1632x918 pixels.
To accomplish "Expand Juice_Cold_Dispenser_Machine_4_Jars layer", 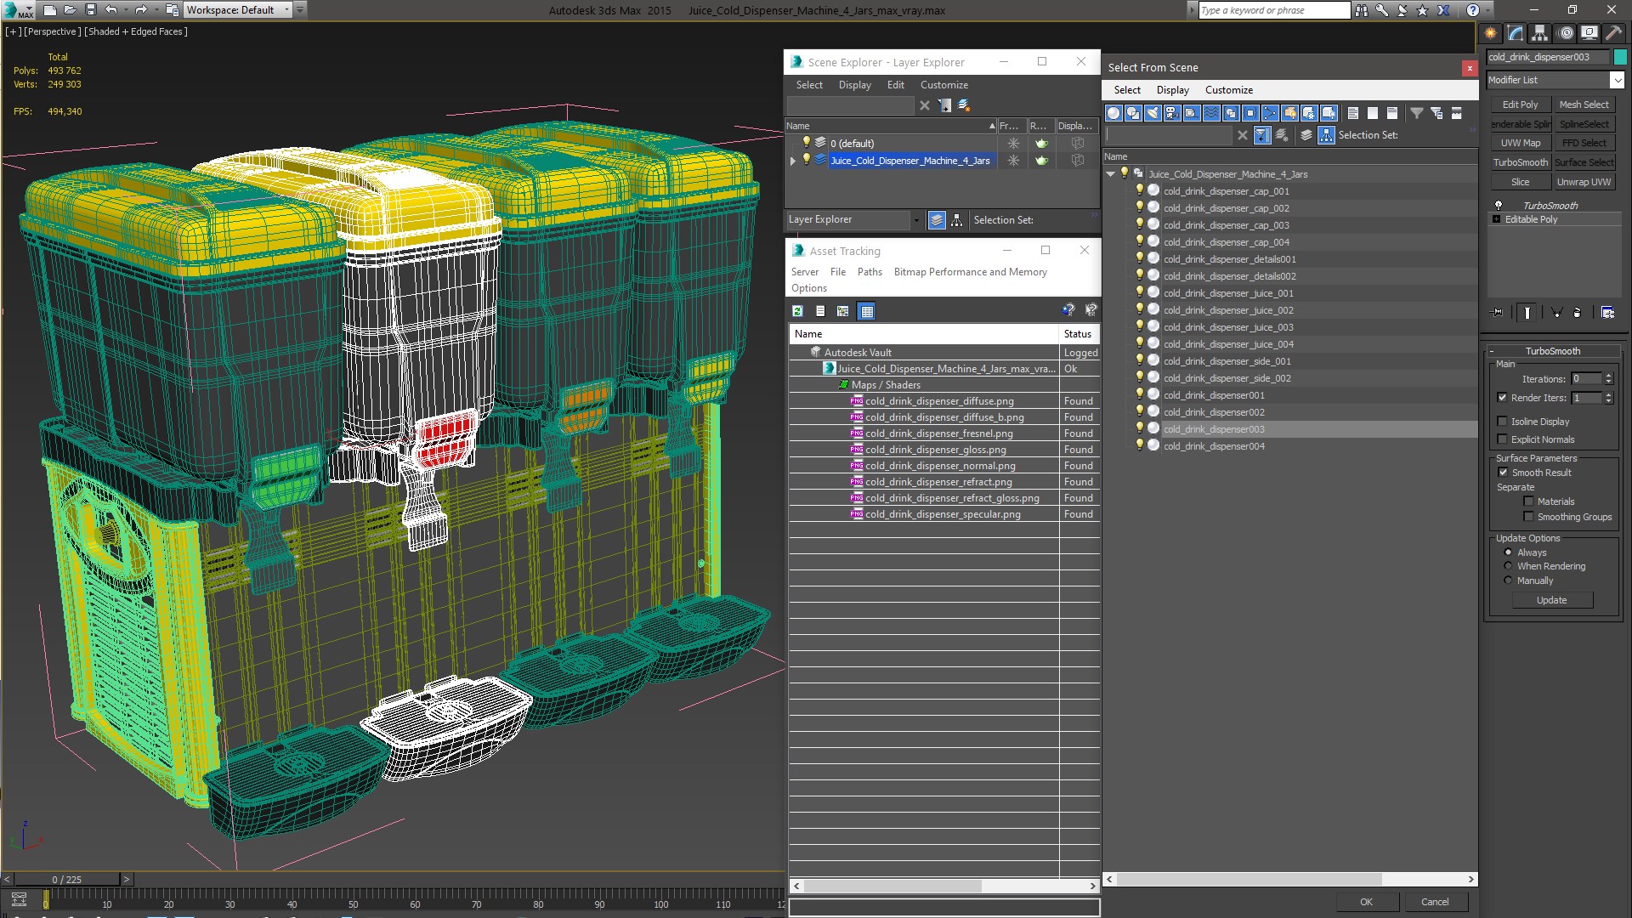I will click(795, 161).
